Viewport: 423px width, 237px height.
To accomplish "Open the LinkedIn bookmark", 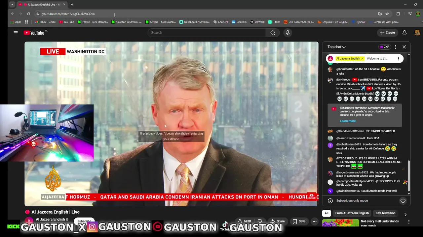I will (239, 22).
